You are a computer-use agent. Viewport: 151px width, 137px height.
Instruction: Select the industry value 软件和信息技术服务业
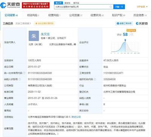[115, 86]
